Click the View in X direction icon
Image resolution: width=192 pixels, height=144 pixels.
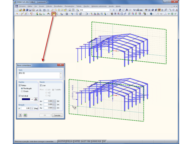click(129, 14)
